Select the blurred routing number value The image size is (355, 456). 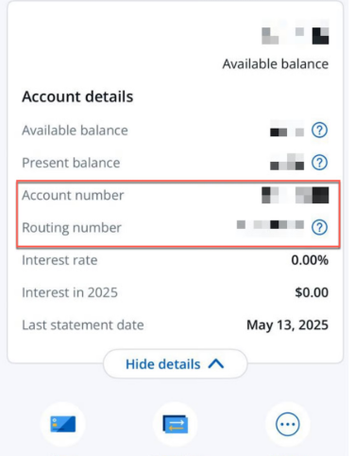coord(270,224)
